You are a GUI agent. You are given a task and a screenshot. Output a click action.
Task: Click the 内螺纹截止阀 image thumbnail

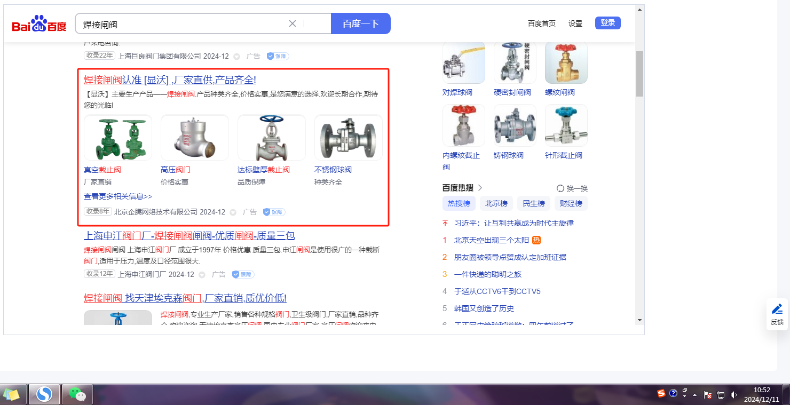pyautogui.click(x=464, y=125)
